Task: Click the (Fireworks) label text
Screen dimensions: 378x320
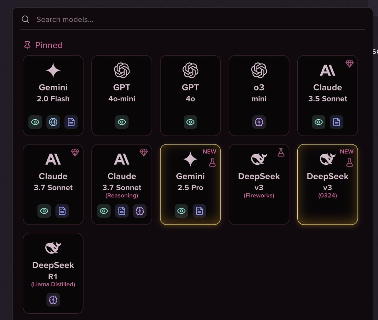Action: (259, 196)
